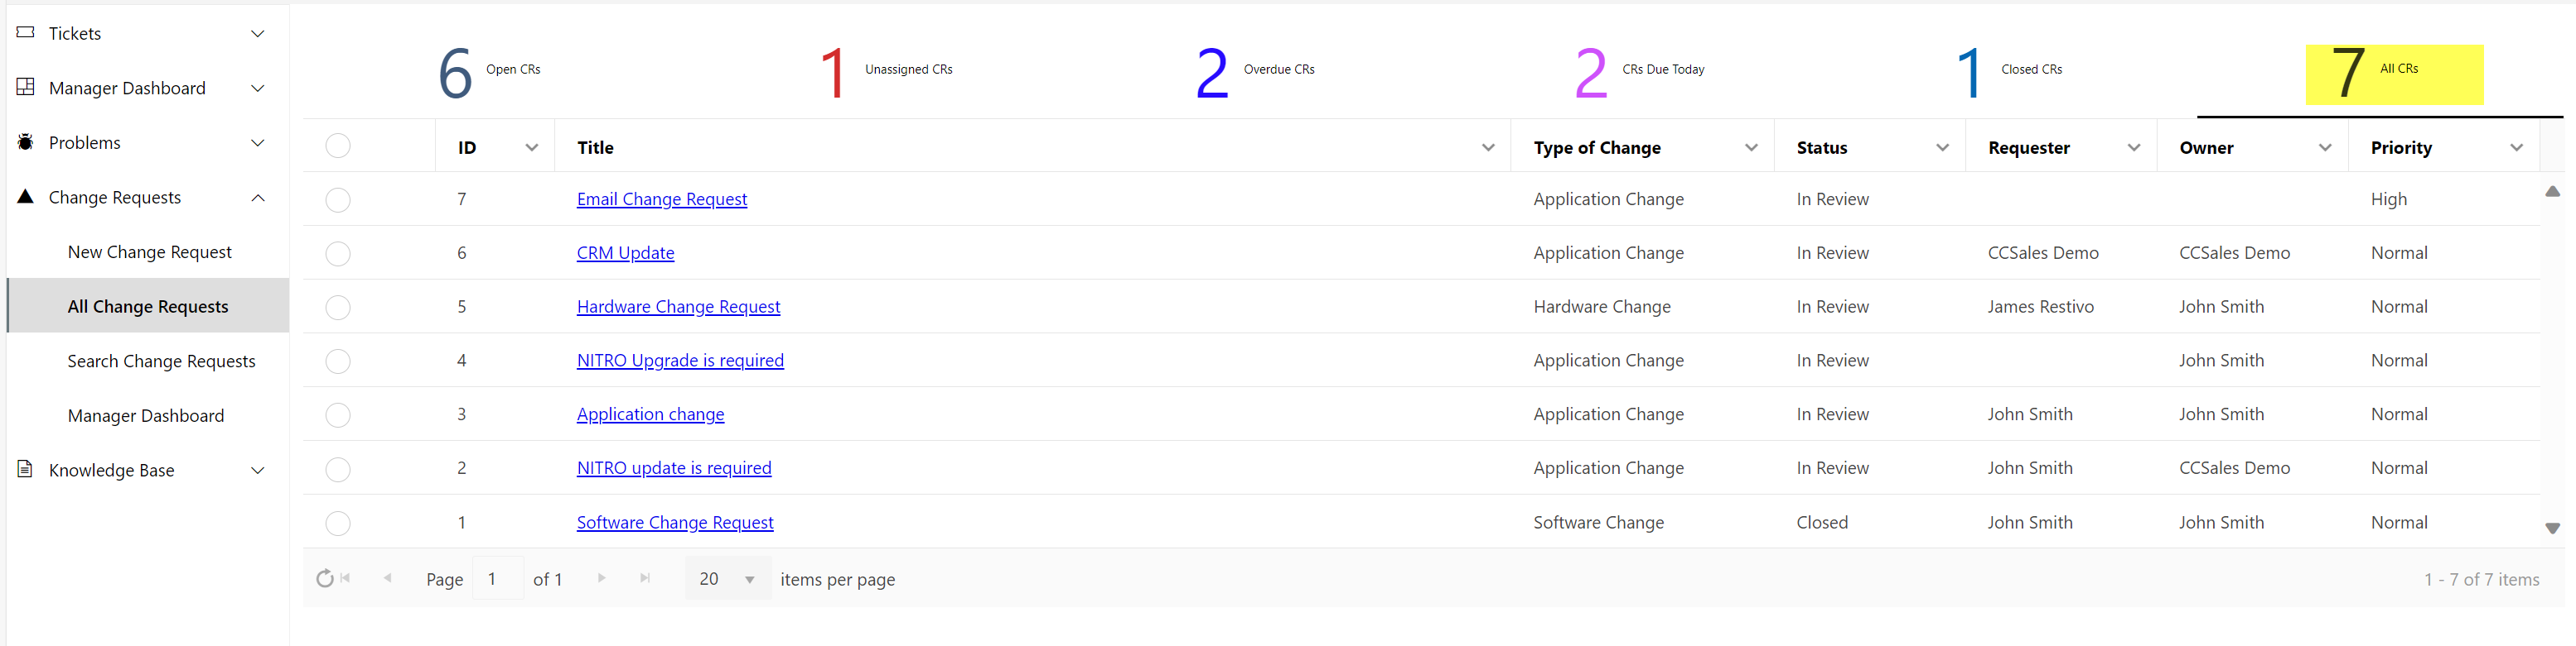Check the row for Software Change Request
The height and width of the screenshot is (646, 2576).
coord(338,522)
